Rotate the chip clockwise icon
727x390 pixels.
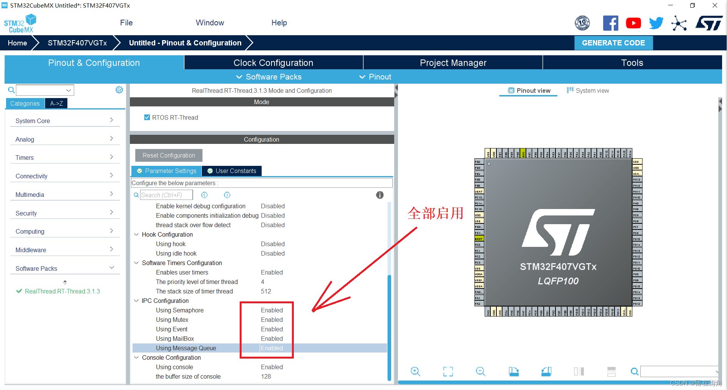(513, 371)
